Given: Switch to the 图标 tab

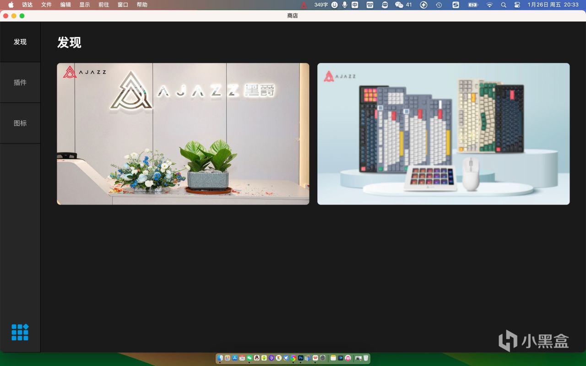Looking at the screenshot, I should (x=20, y=123).
